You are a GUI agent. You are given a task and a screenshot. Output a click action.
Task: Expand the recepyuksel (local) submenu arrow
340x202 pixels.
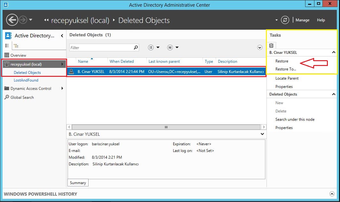(x=62, y=64)
